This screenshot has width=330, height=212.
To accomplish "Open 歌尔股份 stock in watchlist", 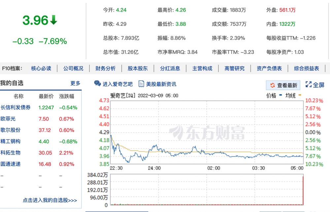I will 11,130.
